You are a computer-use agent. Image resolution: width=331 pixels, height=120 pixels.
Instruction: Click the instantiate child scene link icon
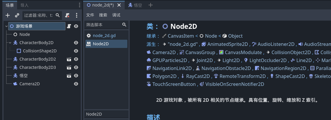click(x=17, y=15)
